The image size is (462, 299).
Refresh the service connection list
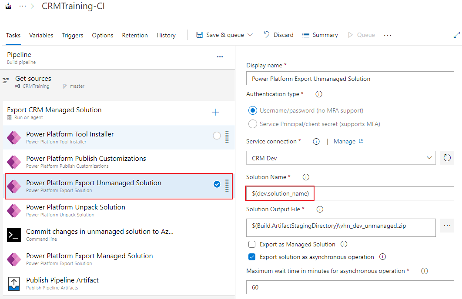[447, 158]
